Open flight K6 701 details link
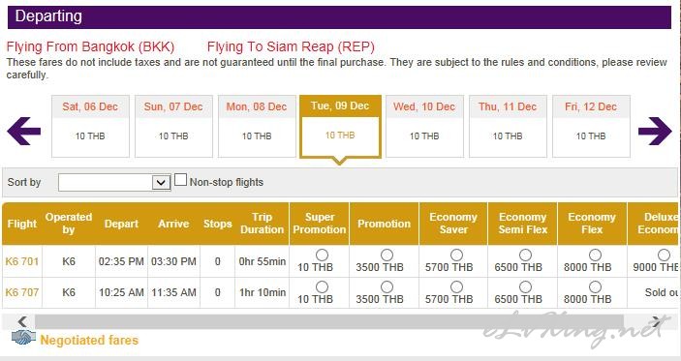The height and width of the screenshot is (361, 681). [x=21, y=261]
